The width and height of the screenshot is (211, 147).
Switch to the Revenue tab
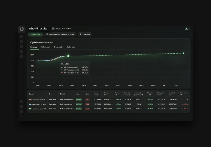pos(34,47)
